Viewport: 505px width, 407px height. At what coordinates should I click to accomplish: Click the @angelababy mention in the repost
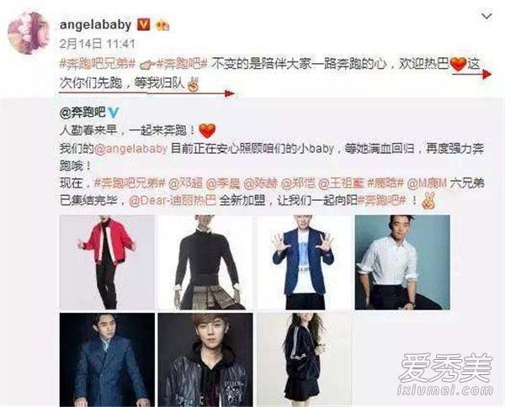[130, 148]
